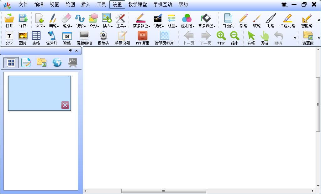Delete page using red X on thumbnail
This screenshot has width=321, height=194.
click(65, 105)
